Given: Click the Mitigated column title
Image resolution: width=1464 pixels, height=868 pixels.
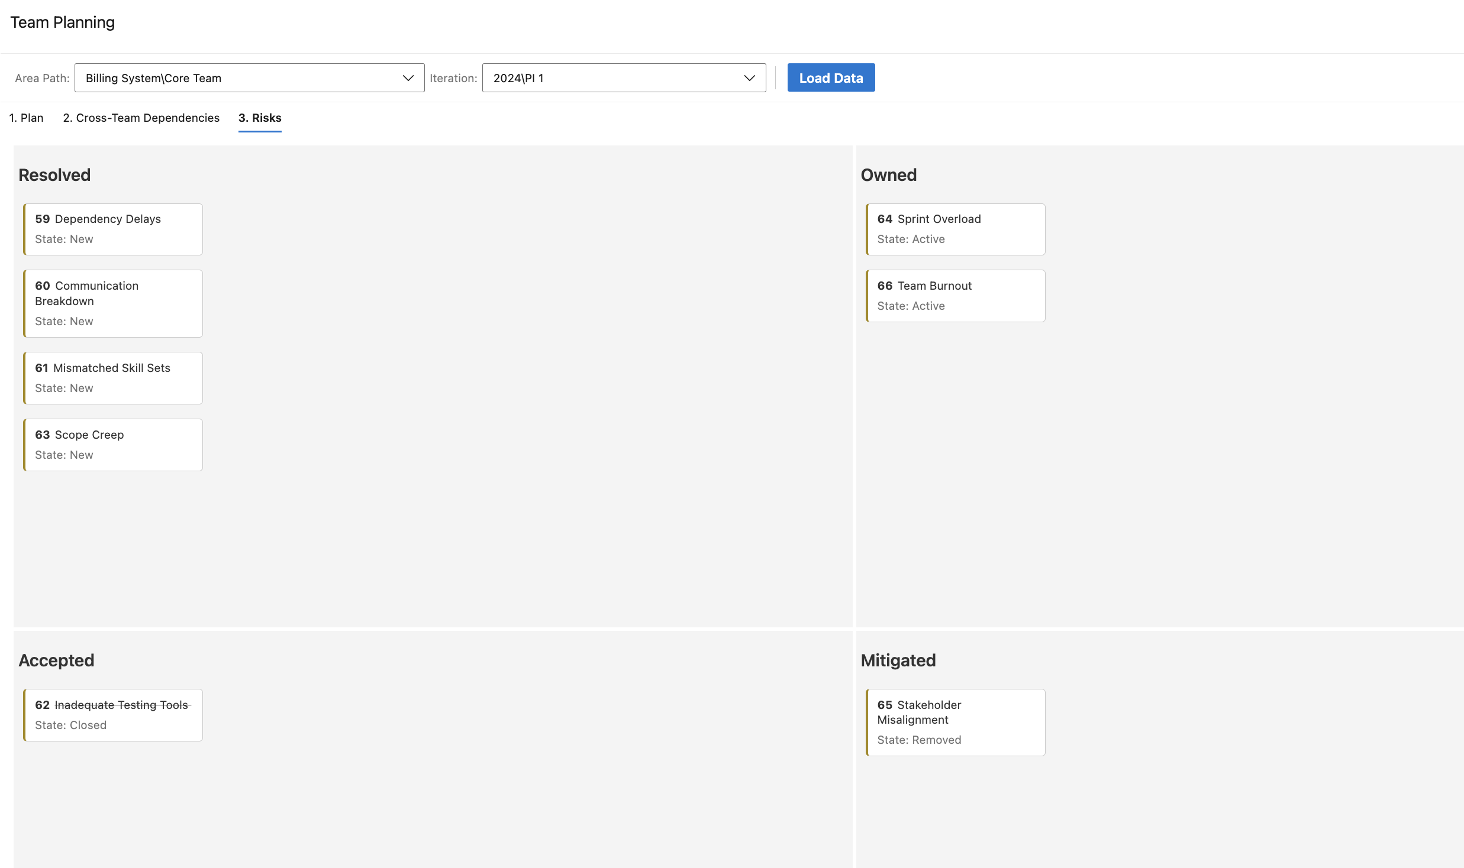Looking at the screenshot, I should [898, 660].
